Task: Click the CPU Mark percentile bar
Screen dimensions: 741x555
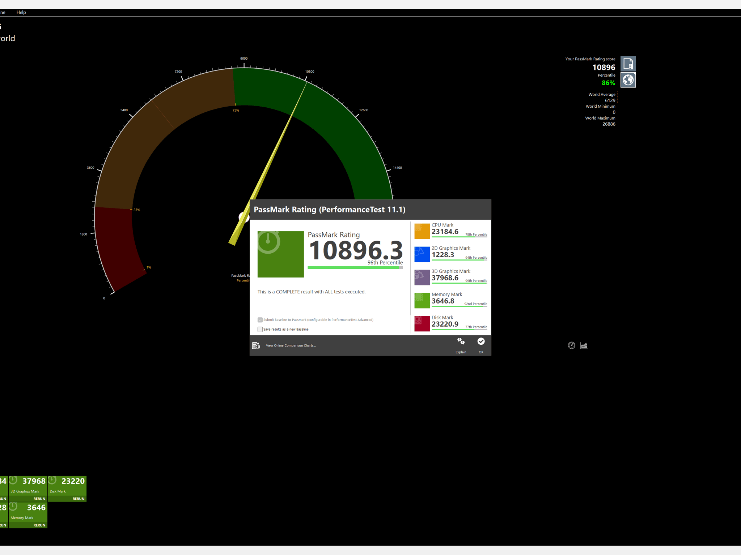Action: 460,237
